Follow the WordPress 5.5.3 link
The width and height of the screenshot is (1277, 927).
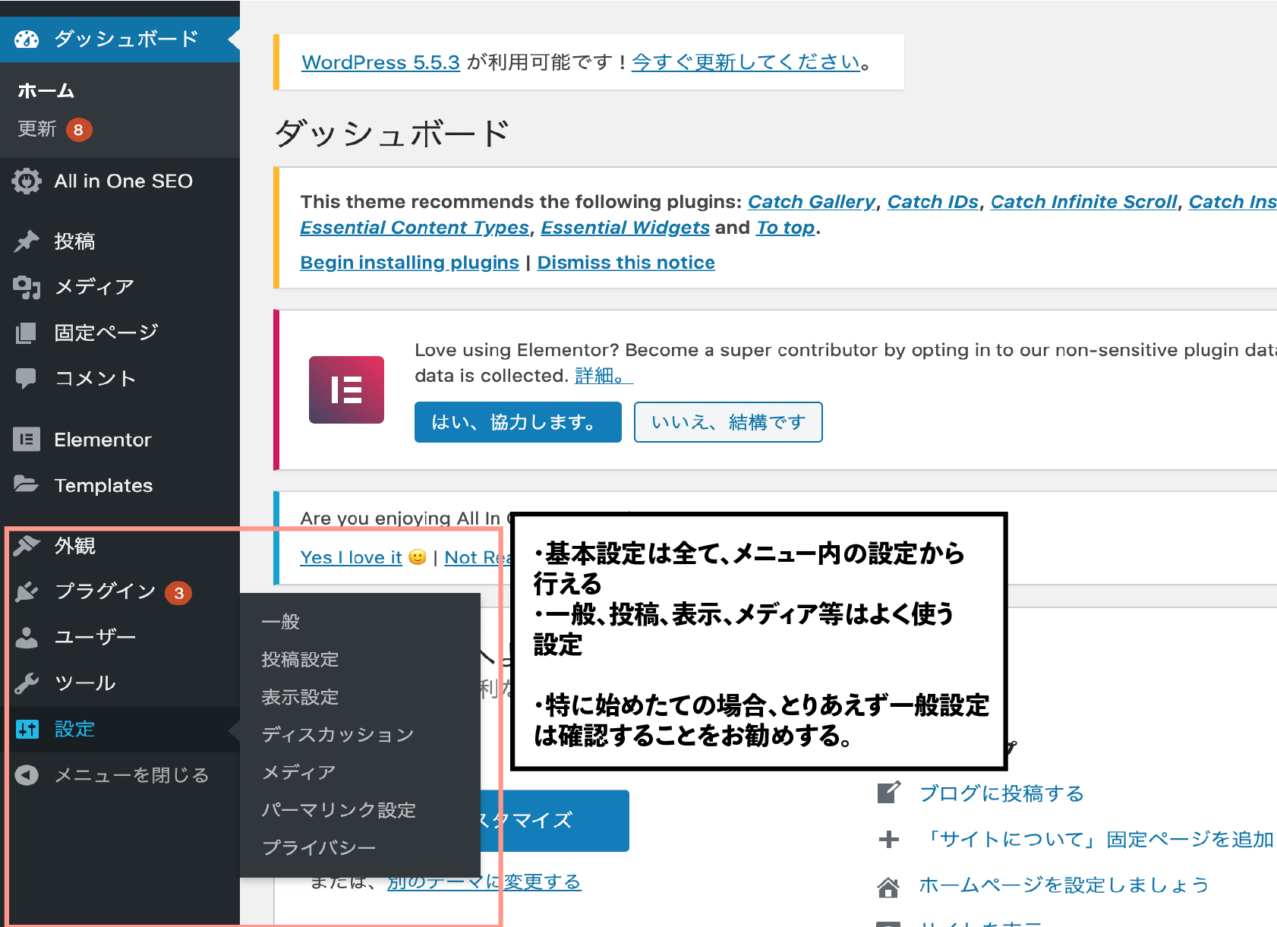point(380,62)
